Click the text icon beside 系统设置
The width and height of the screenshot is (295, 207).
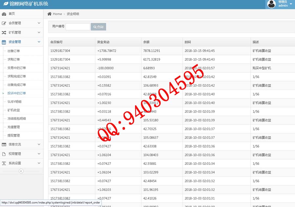(x=4, y=164)
